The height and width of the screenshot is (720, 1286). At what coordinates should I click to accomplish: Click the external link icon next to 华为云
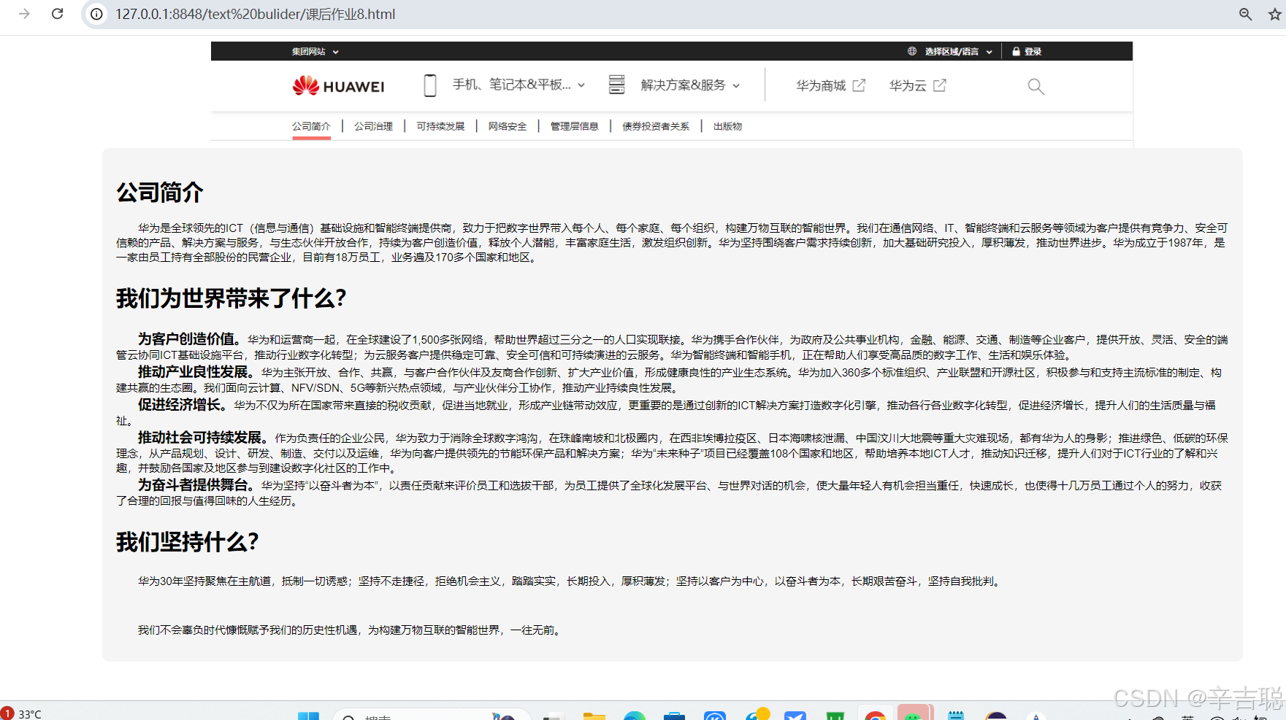tap(940, 85)
